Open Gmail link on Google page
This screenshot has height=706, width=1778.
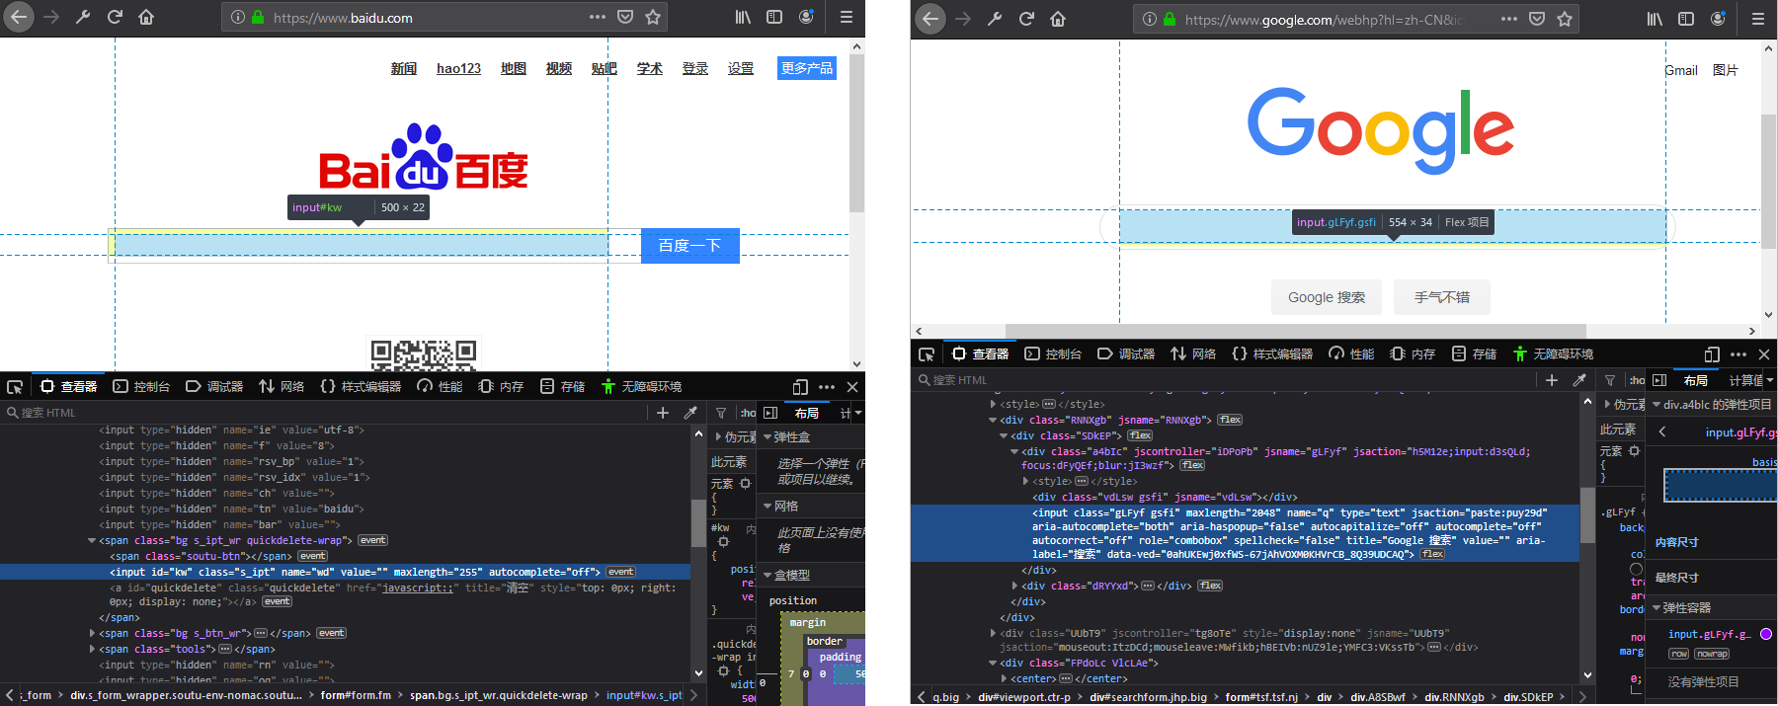pos(1681,70)
